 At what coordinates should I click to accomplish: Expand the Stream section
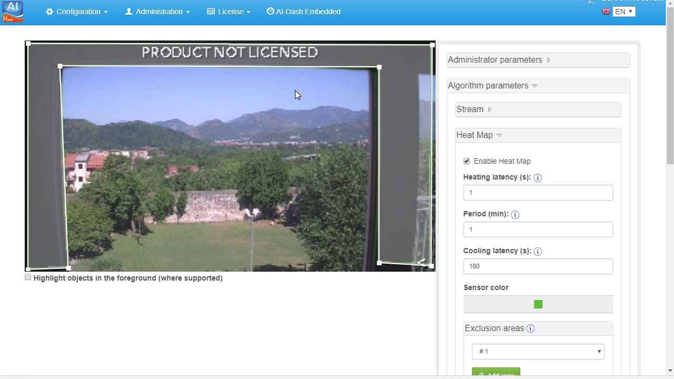(538, 109)
